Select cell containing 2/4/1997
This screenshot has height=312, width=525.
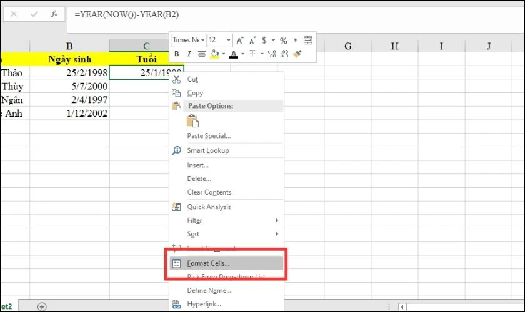pyautogui.click(x=69, y=100)
